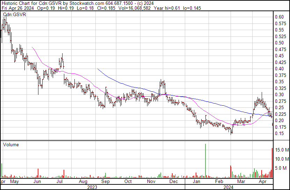Click the Volume panel label
Image resolution: width=290 pixels, height=190 pixels.
[11, 145]
